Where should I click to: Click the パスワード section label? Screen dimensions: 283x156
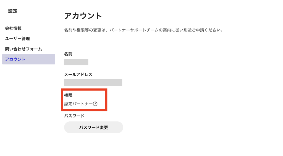pos(74,116)
